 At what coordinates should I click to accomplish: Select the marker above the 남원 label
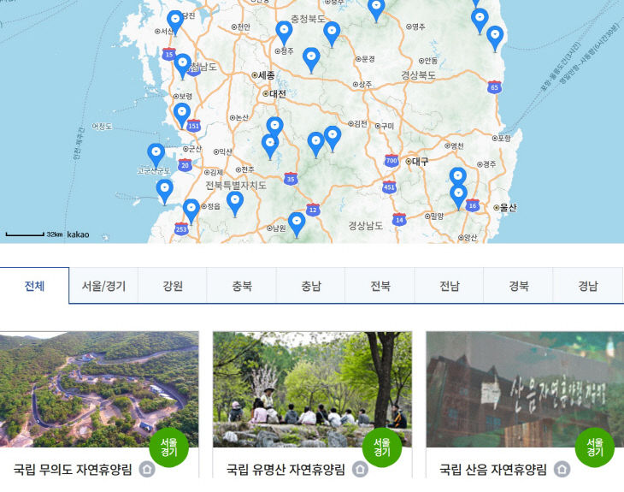tap(297, 224)
